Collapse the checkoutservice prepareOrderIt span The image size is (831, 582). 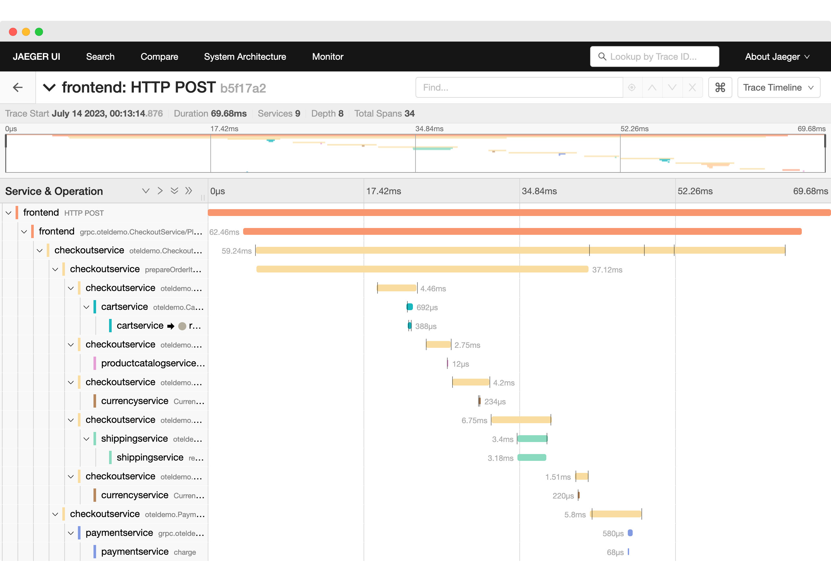[x=56, y=269]
